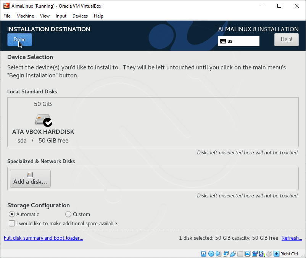
Task: Click the optical disc icon in status bar
Action: click(211, 253)
